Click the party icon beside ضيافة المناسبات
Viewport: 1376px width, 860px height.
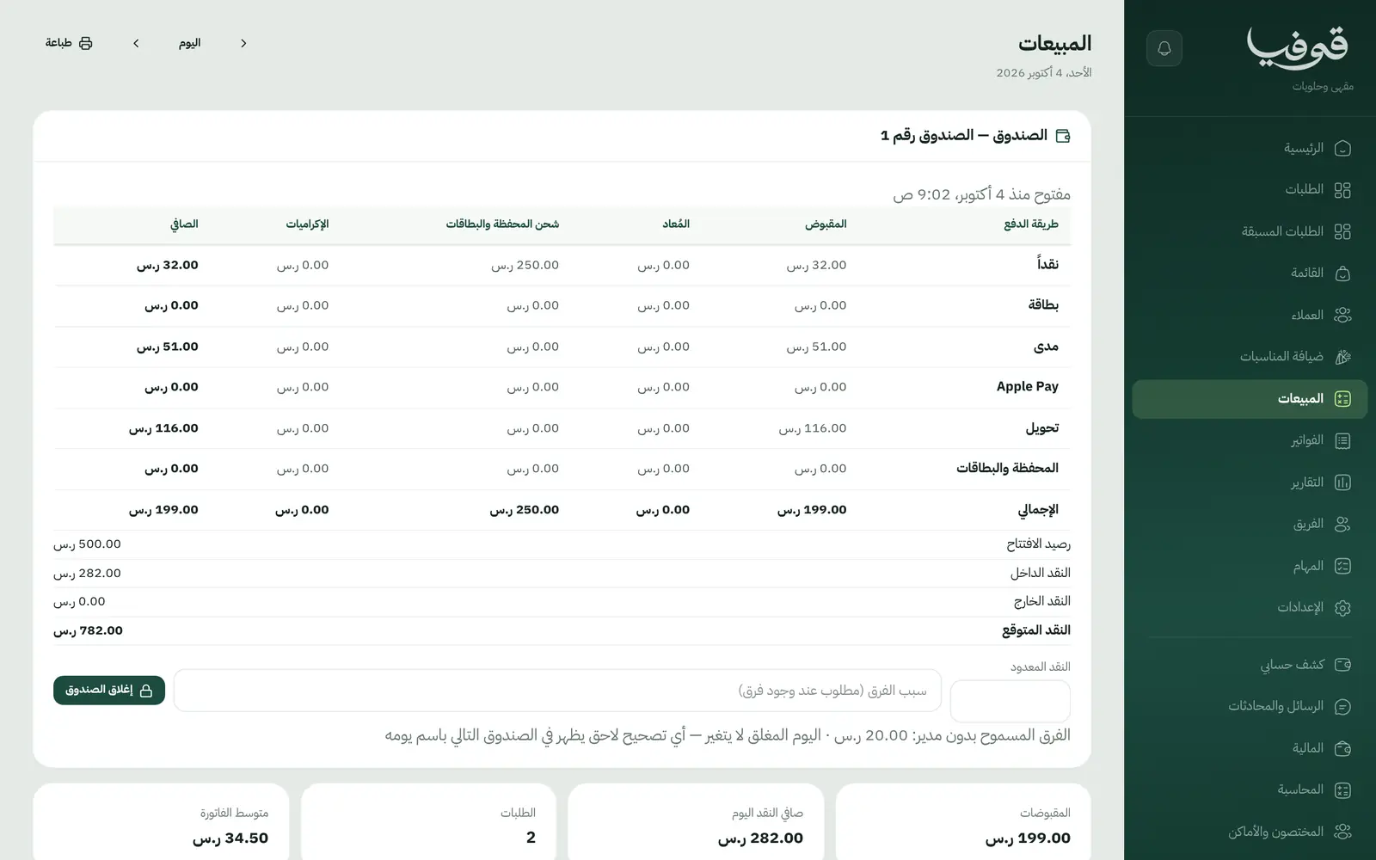pos(1342,357)
